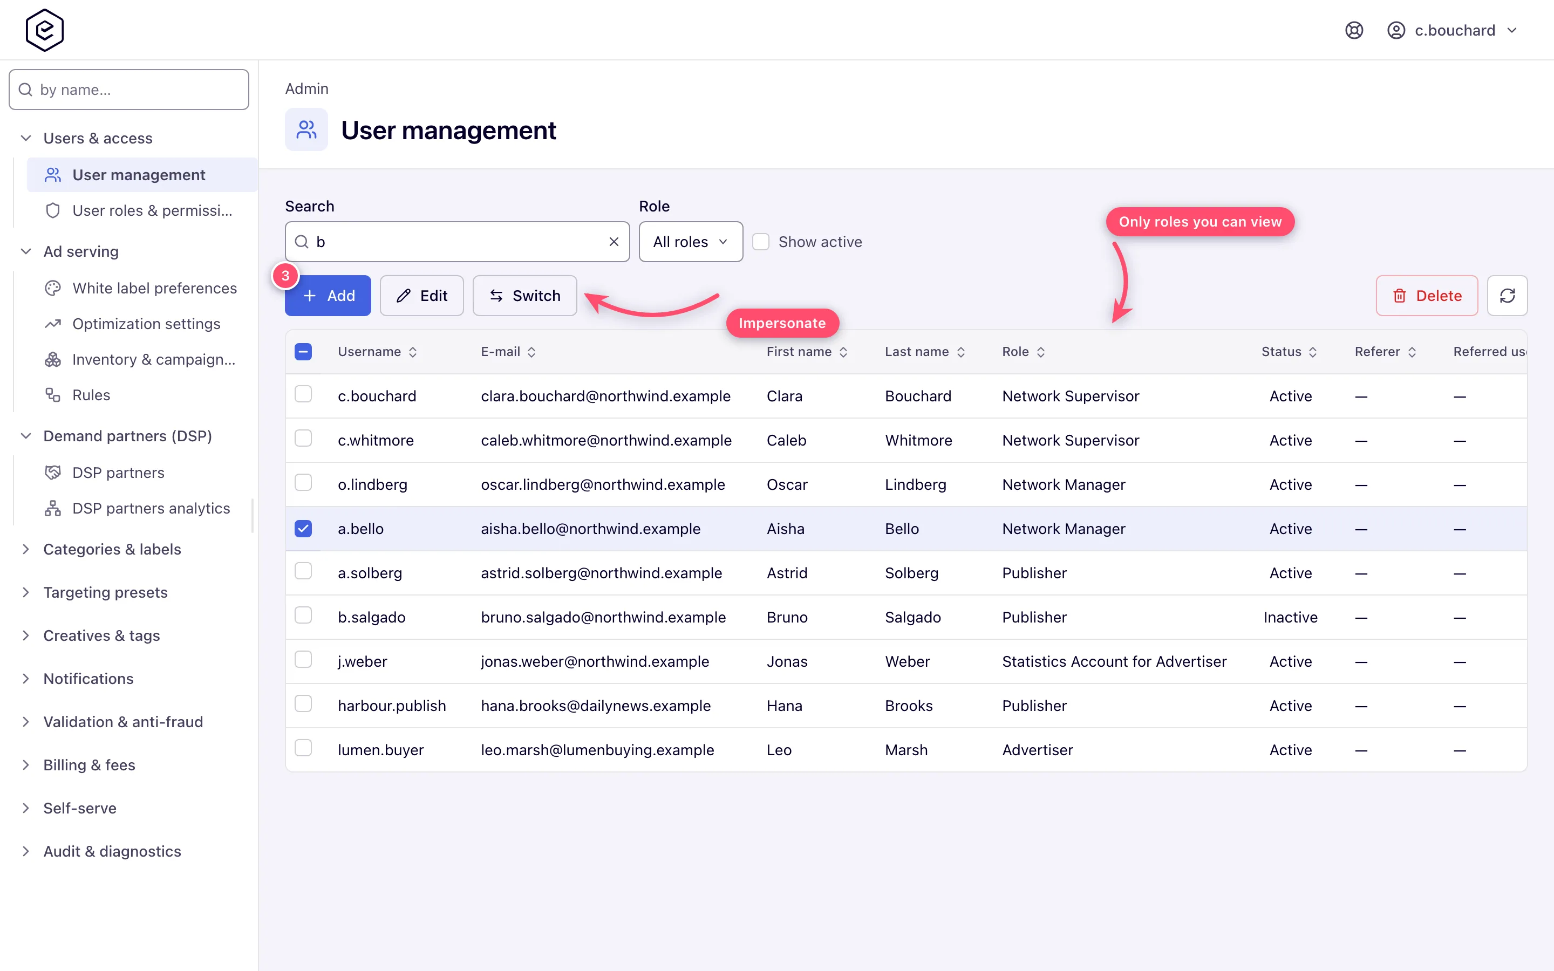Viewport: 1554px width, 971px height.
Task: Click the Switch button
Action: coord(524,296)
